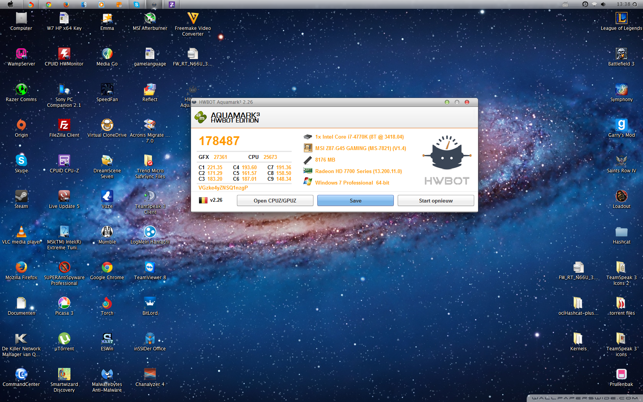The image size is (643, 402).
Task: Click Skype icon in the top bar
Action: [x=137, y=4]
